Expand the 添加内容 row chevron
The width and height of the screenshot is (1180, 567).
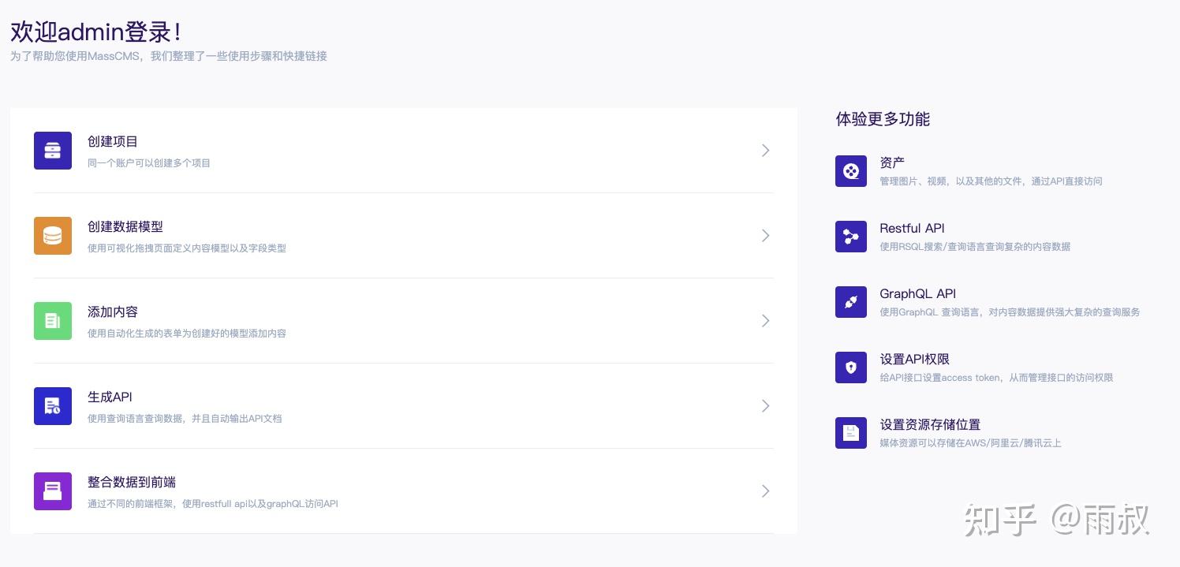(765, 321)
